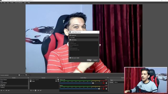Move scene down with arrow icon

(9, 91)
